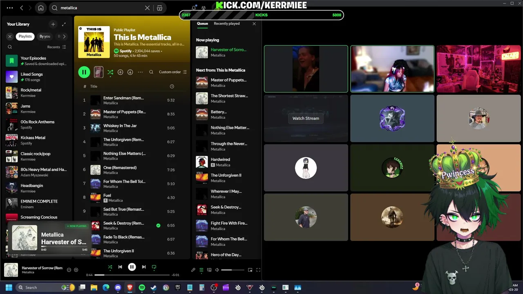The height and width of the screenshot is (294, 523).
Task: Skip to the previous track
Action: 120,267
